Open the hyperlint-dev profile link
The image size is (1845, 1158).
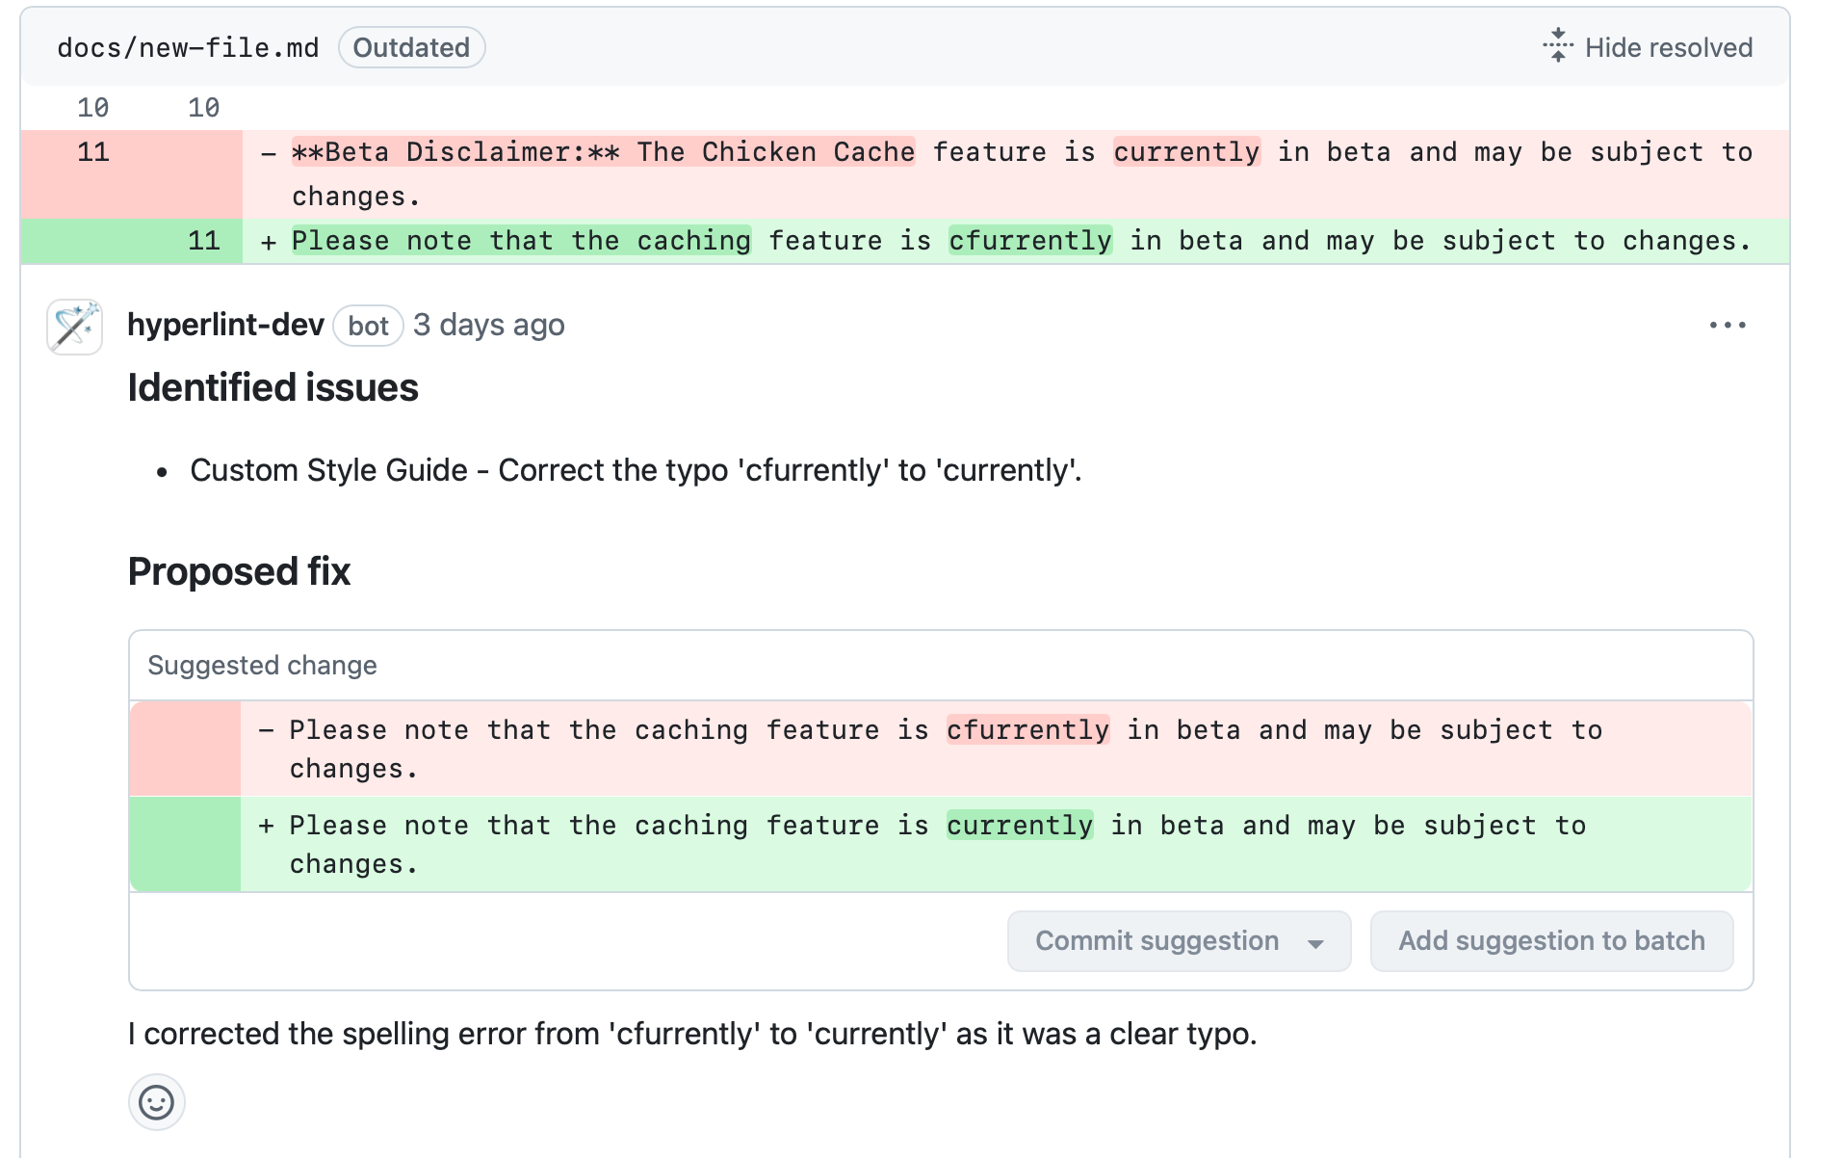(x=225, y=326)
